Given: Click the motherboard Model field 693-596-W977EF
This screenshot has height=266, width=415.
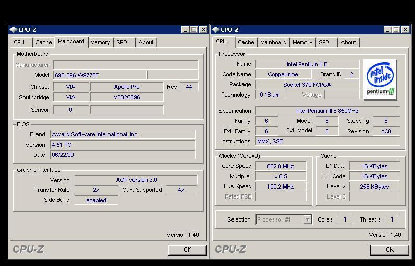Looking at the screenshot, I should [x=100, y=75].
